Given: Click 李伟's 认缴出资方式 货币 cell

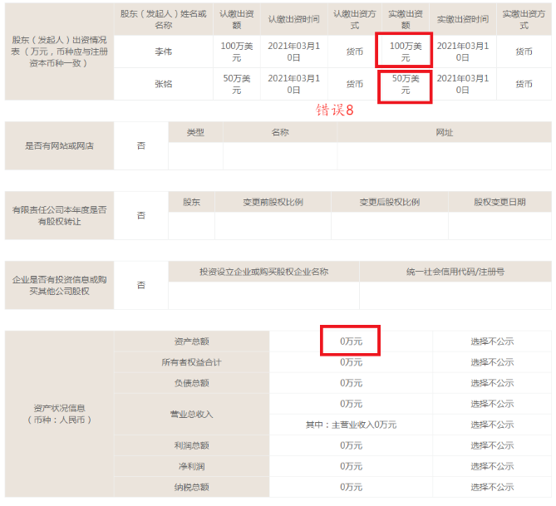Looking at the screenshot, I should (x=354, y=52).
